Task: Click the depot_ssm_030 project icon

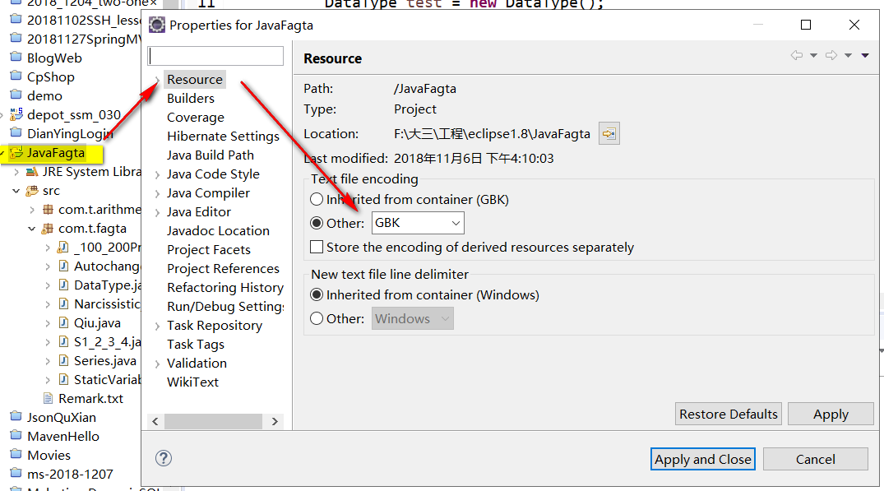Action: tap(17, 115)
